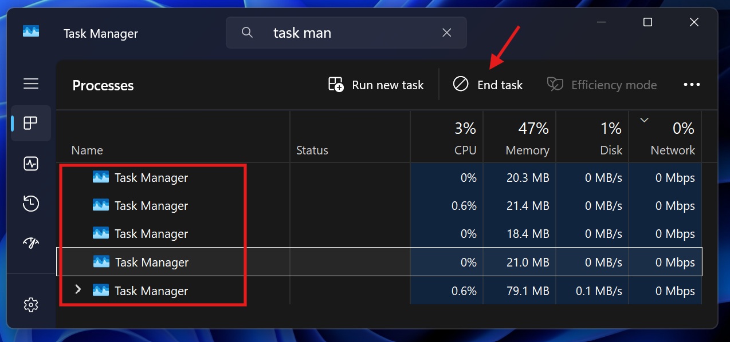Open the more options ellipsis menu
The image size is (730, 342).
(x=692, y=84)
